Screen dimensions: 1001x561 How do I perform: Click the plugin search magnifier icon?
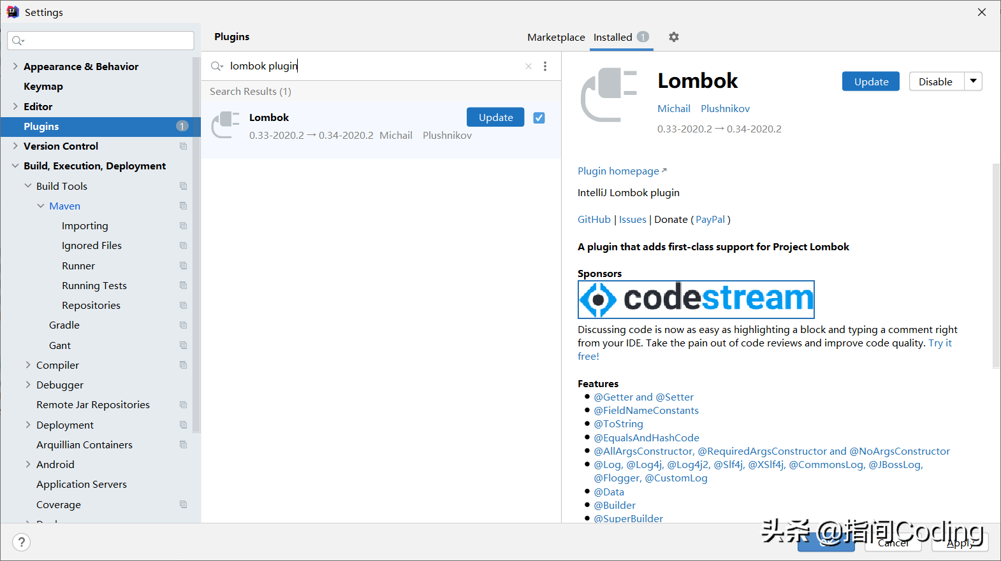[217, 66]
